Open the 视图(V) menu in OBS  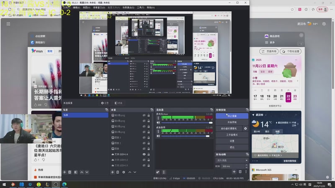click(x=87, y=8)
